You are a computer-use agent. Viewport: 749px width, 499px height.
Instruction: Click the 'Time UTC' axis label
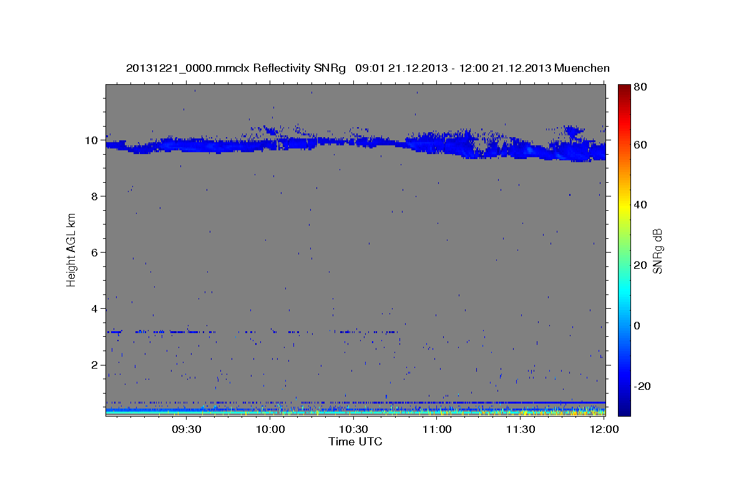tap(355, 442)
